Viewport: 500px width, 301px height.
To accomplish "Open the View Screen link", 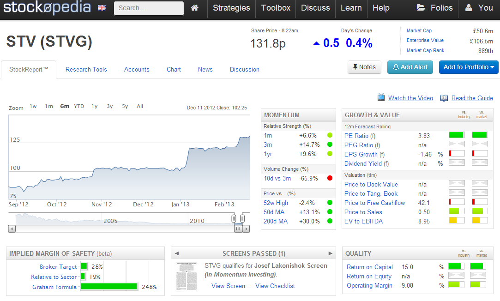I will point(229,286).
